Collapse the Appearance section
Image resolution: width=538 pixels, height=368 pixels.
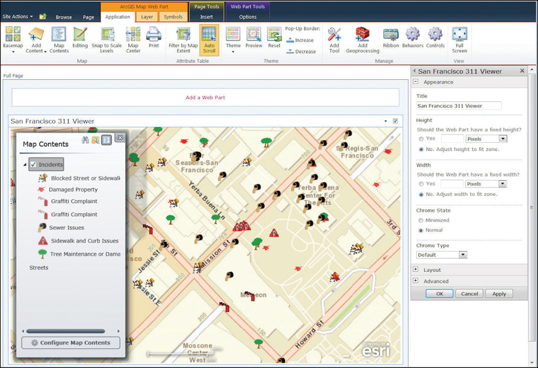[416, 82]
